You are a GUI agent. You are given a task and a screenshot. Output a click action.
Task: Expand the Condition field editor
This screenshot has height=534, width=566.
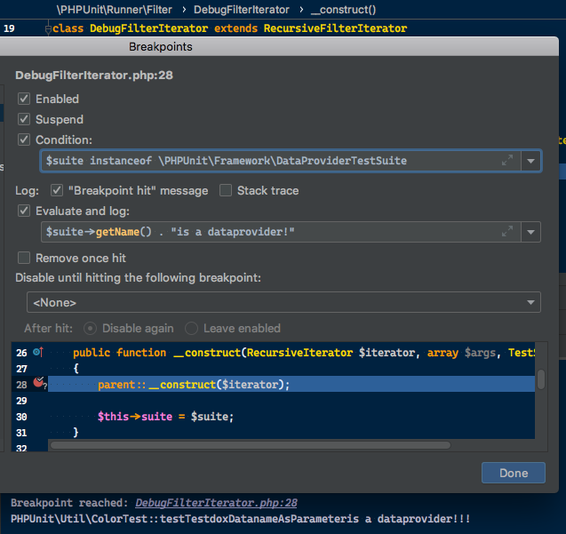point(507,160)
